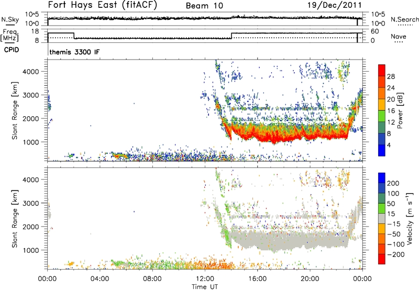Viewport: 419px width, 290px height.
Task: Click the '08:00' time axis tick label
Action: coord(152,278)
